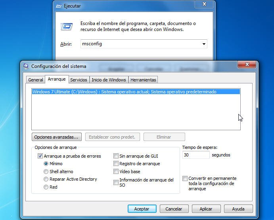The image size is (274, 220).
Task: Close the Ejecutar dialog
Action: pos(204,4)
